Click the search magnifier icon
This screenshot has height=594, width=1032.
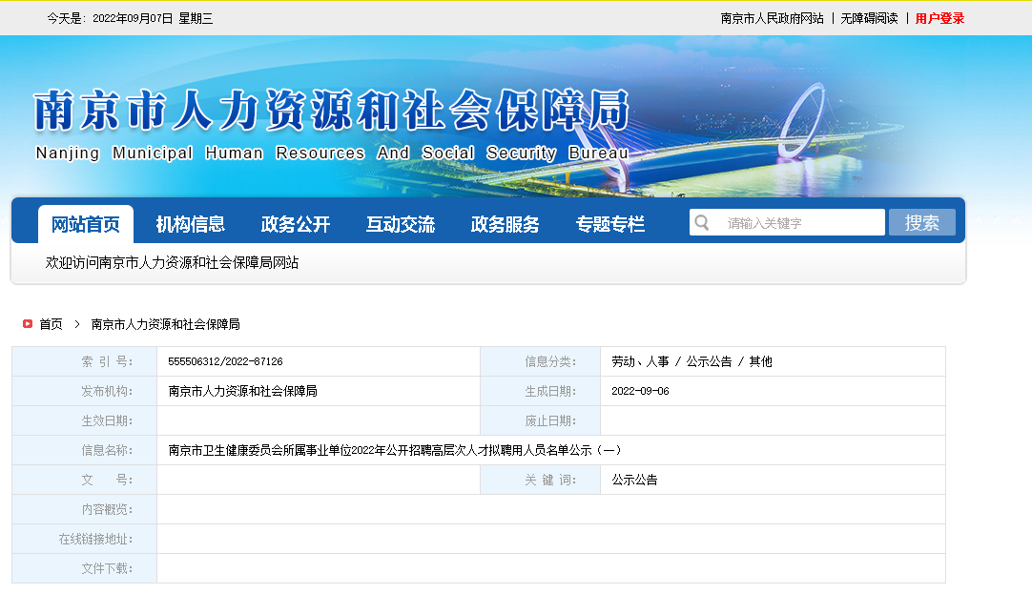coord(702,223)
